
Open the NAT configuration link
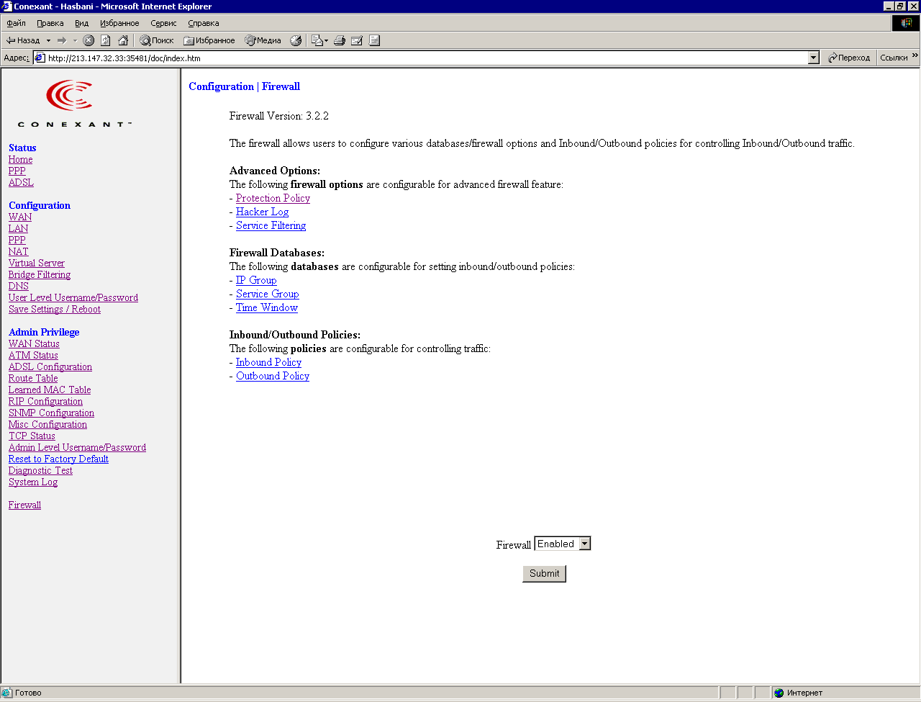pyautogui.click(x=18, y=251)
